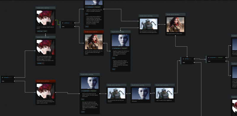The image size is (237, 116).
Task: Select the title bar of the "Affirmative." node
Action: coord(140,85)
